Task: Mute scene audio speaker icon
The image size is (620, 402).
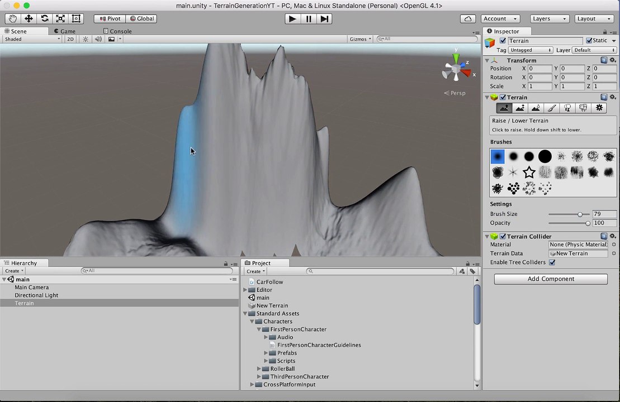Action: point(98,39)
